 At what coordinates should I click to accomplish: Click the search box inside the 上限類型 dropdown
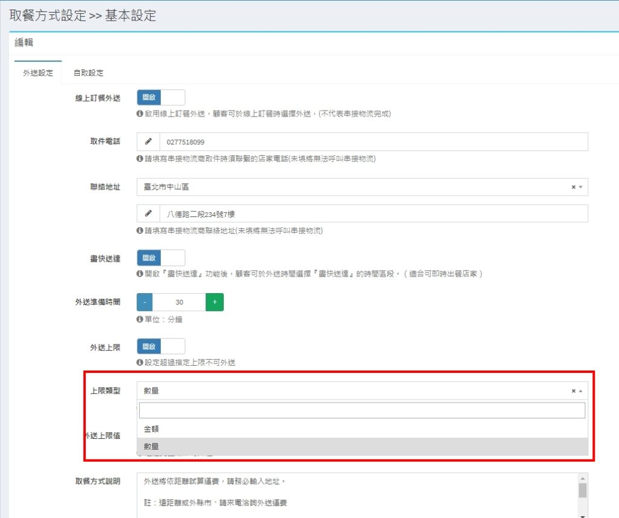pyautogui.click(x=362, y=411)
